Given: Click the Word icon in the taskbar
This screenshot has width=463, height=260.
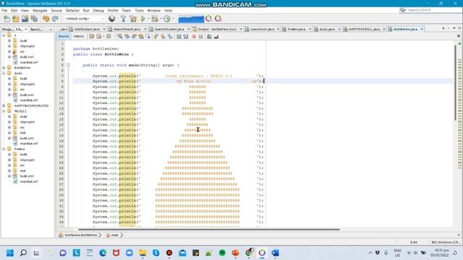Looking at the screenshot, I should coord(275,253).
